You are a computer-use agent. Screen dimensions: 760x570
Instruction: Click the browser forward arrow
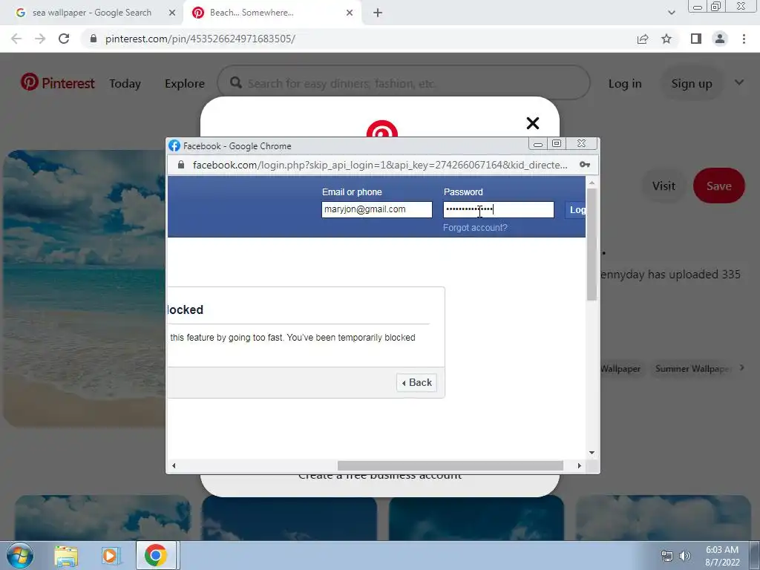point(40,39)
